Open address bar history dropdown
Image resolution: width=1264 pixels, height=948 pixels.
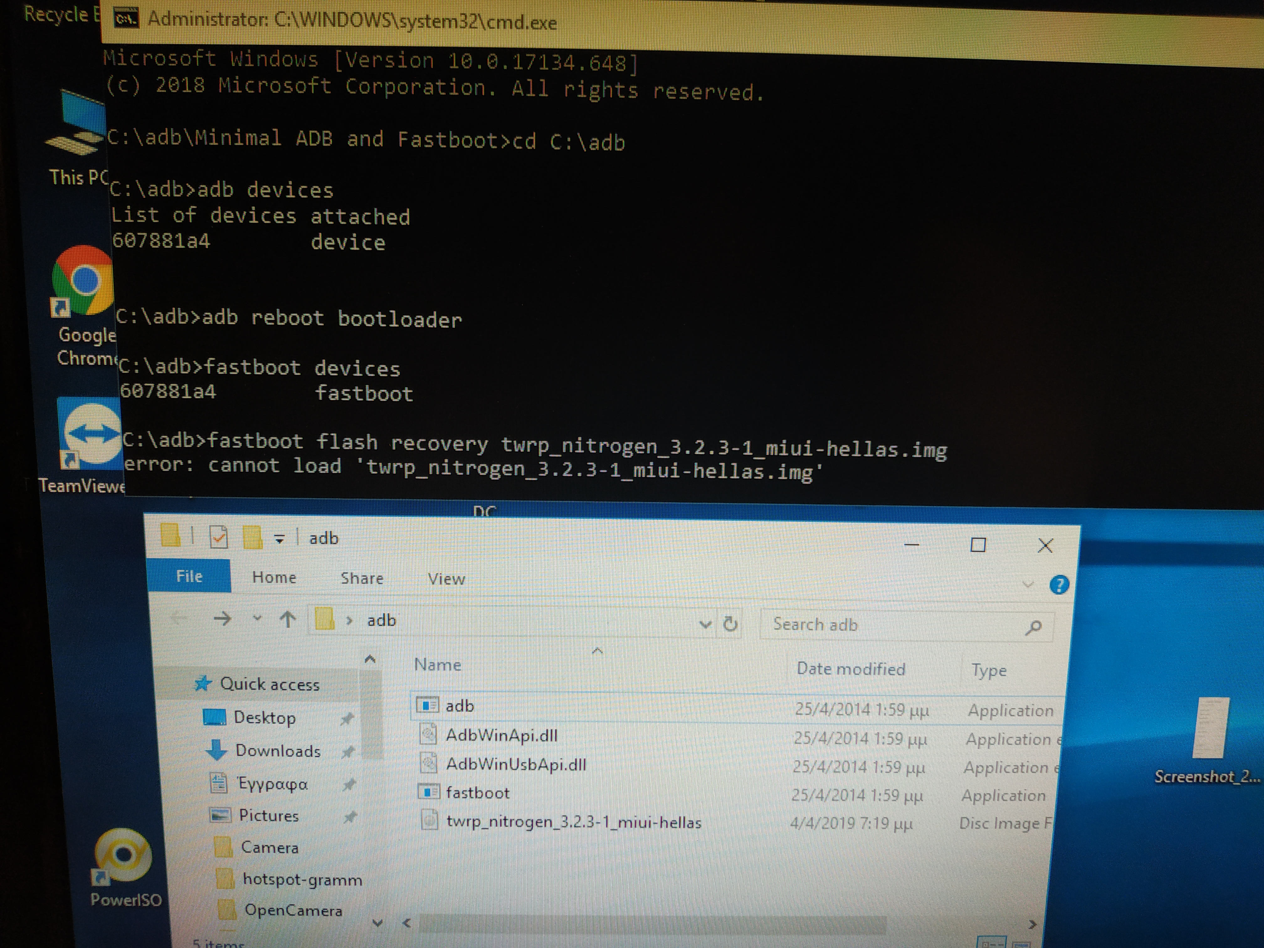coord(705,624)
